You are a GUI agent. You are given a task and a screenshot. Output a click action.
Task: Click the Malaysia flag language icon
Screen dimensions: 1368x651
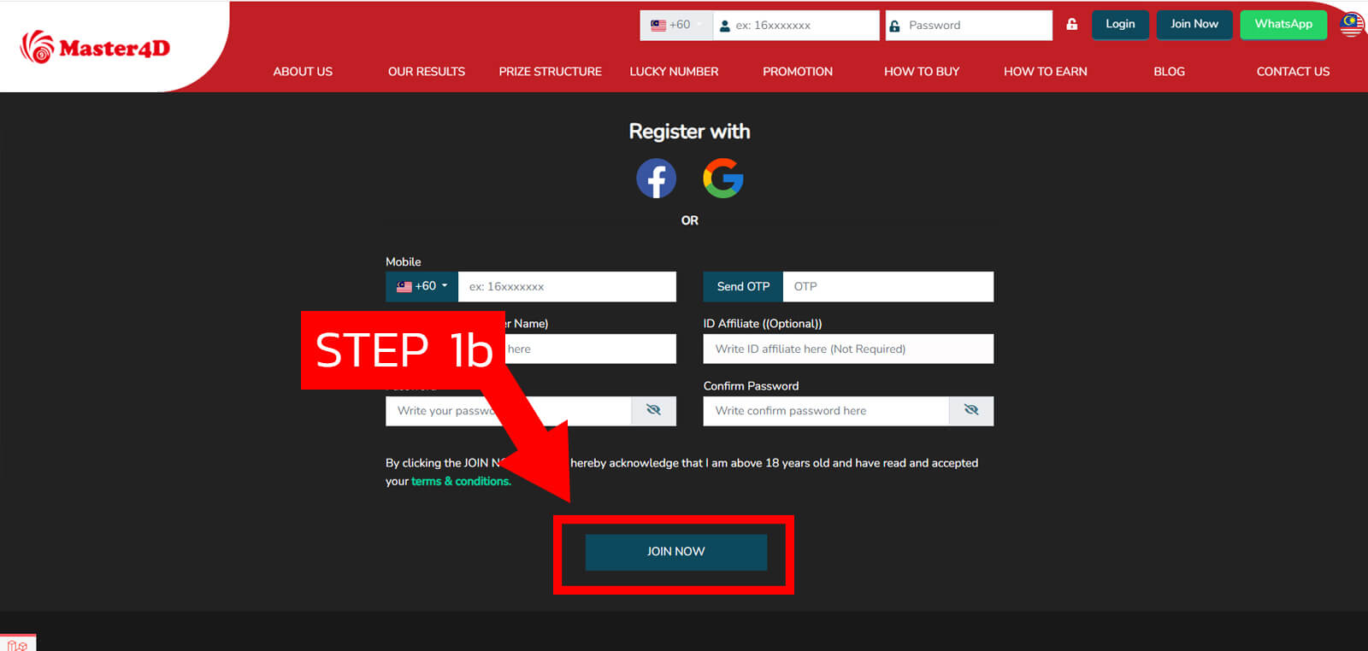click(x=1352, y=25)
